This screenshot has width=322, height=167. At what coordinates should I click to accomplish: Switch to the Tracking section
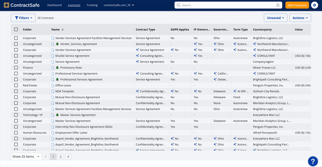pyautogui.click(x=92, y=5)
